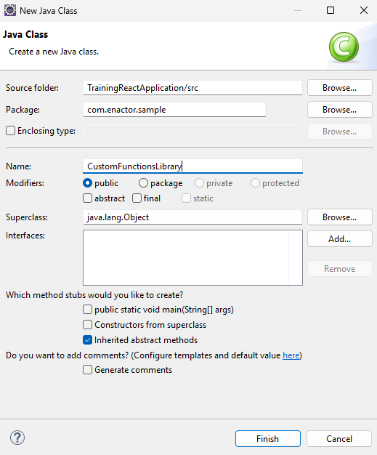Click into the Package text field
This screenshot has width=377, height=455.
tap(174, 110)
